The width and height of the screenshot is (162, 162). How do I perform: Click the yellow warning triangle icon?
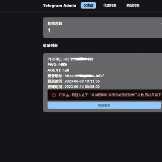67,95
